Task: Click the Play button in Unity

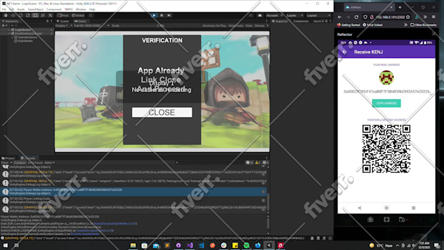Action: (x=153, y=15)
